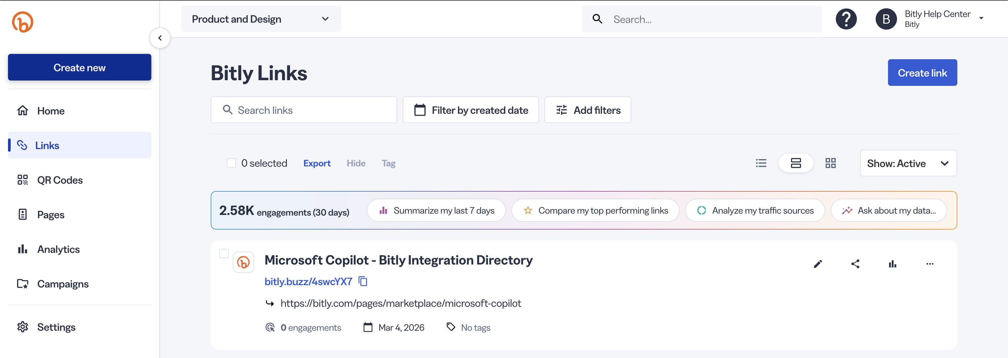Click Export for selected links
1008x358 pixels.
click(x=317, y=163)
